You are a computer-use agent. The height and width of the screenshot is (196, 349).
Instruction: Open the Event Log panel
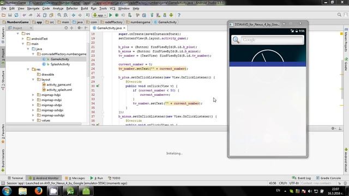coord(302,178)
